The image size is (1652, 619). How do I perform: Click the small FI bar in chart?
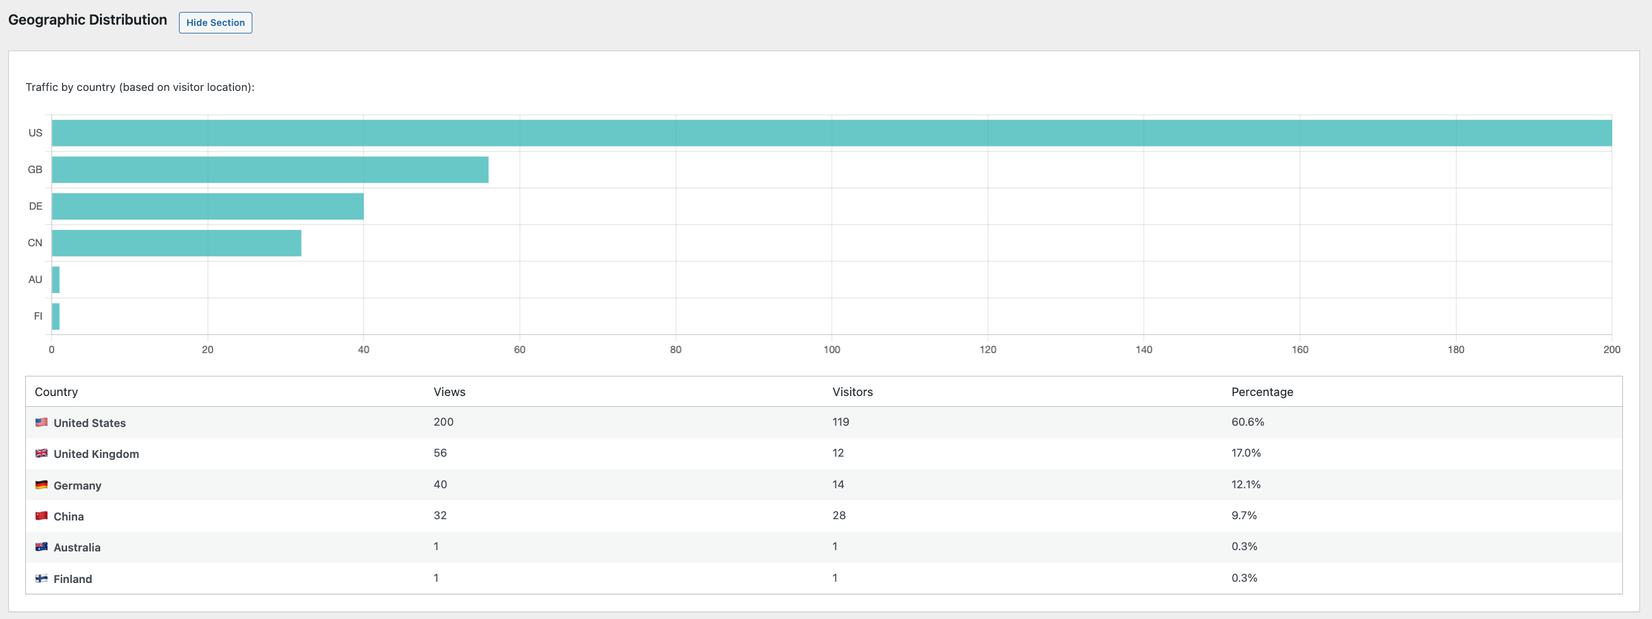(56, 316)
